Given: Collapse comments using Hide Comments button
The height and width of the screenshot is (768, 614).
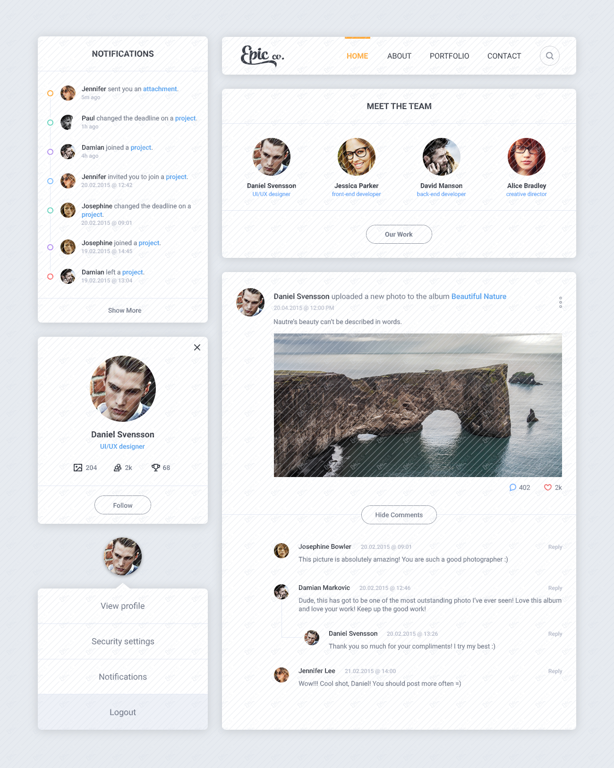Looking at the screenshot, I should click(x=399, y=515).
